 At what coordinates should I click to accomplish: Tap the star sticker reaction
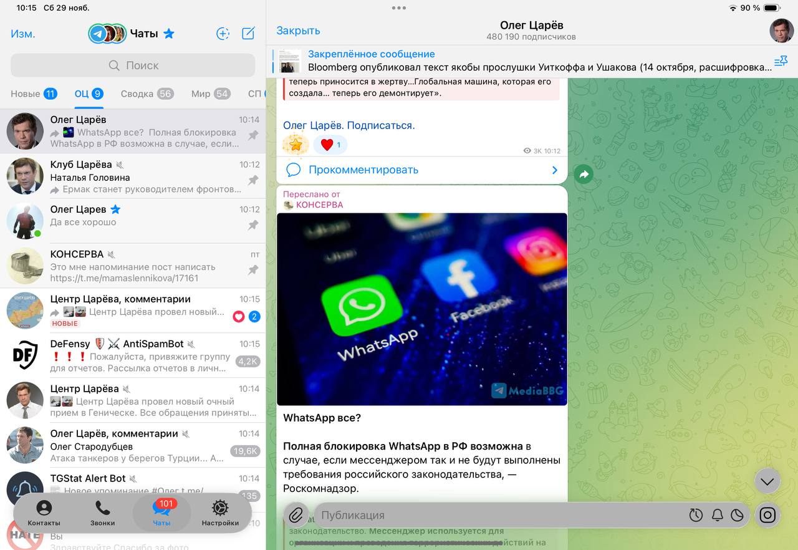pos(295,144)
